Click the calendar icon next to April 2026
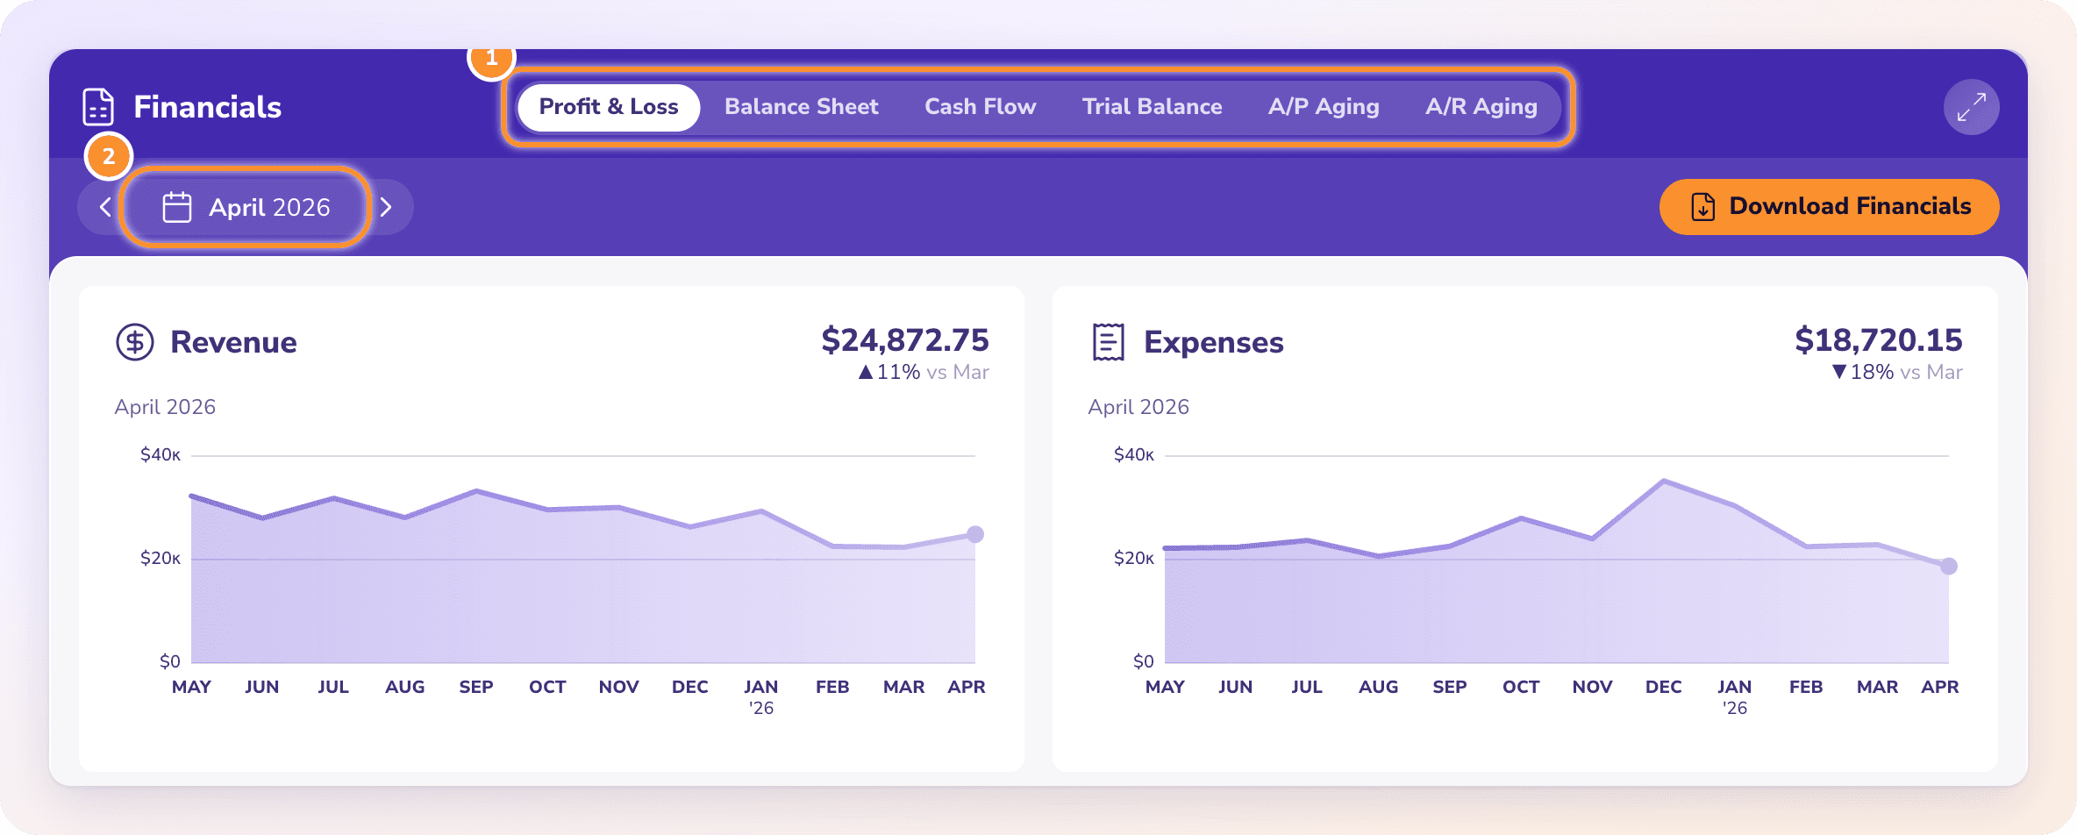Screen dimensions: 2077x835 tap(177, 207)
